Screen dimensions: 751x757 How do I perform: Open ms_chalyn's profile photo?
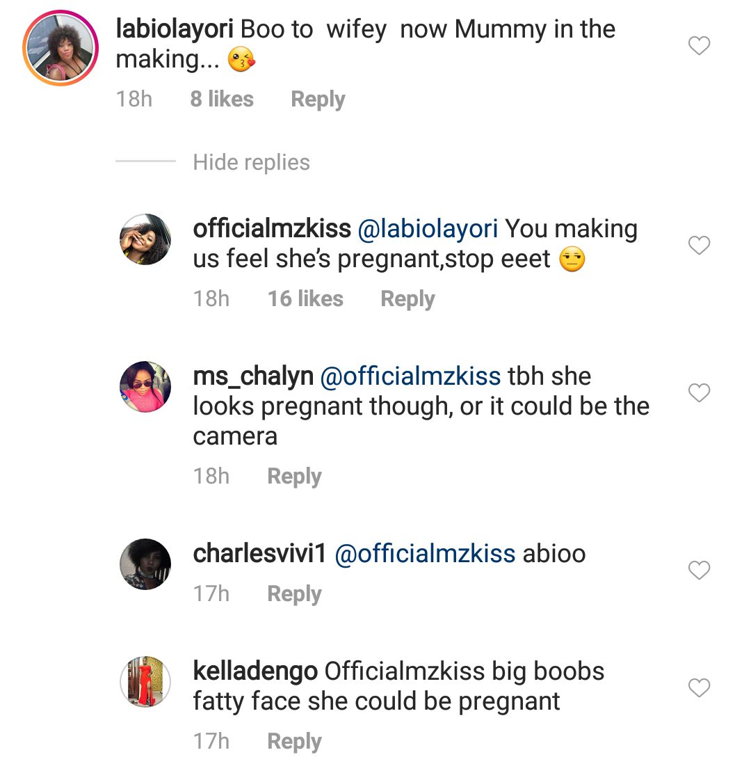pos(145,388)
